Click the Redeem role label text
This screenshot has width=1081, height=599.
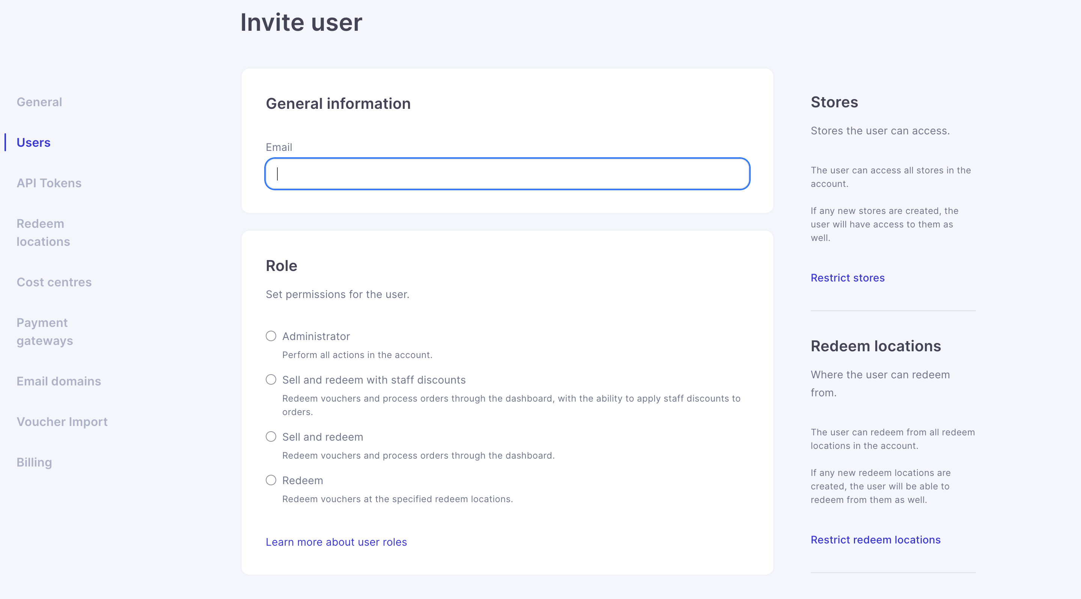(303, 481)
